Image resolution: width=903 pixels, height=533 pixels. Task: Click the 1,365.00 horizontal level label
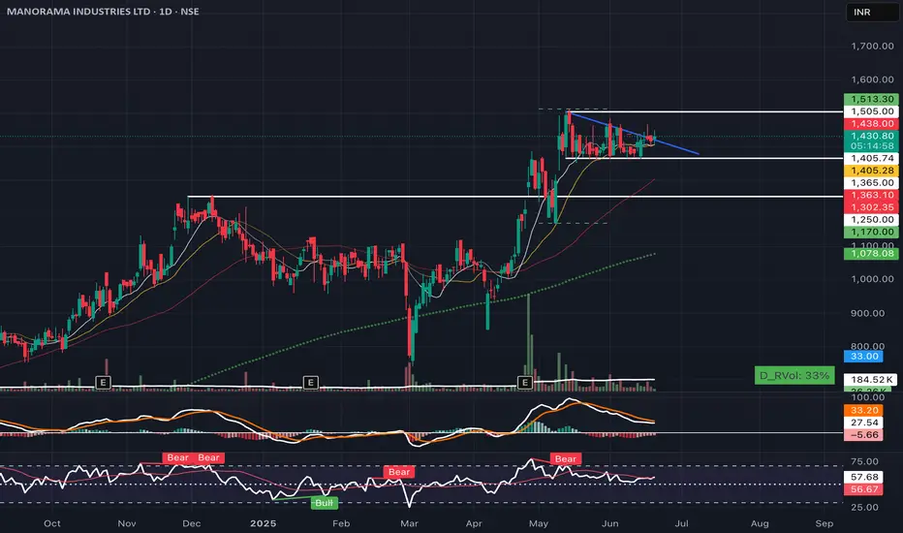pyautogui.click(x=871, y=182)
